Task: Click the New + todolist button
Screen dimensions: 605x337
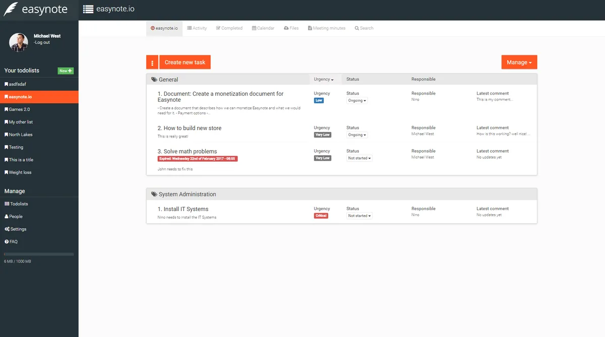Action: (x=66, y=70)
